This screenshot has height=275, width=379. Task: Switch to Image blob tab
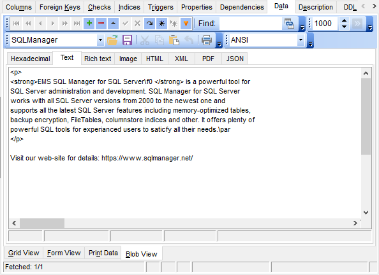pyautogui.click(x=128, y=59)
